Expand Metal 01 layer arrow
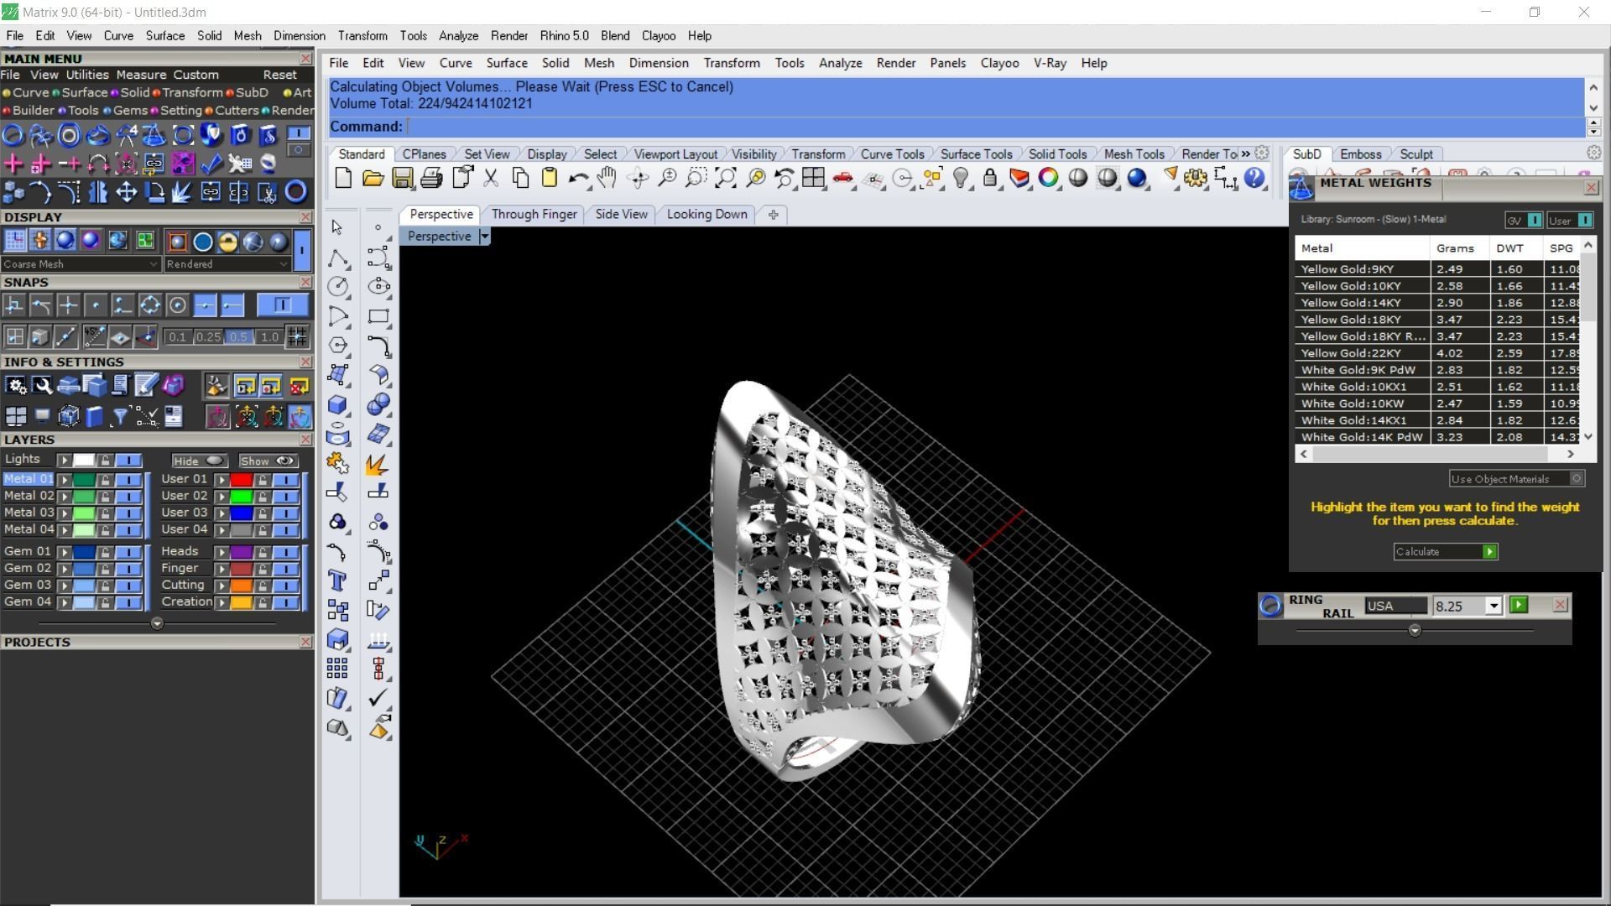 pos(64,480)
